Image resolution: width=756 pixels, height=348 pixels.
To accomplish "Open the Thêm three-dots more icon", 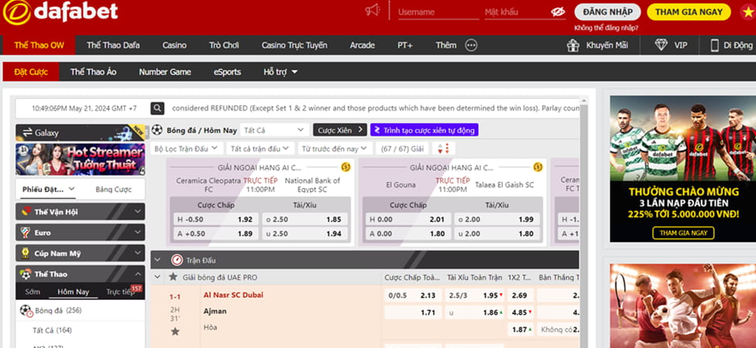I will [x=471, y=46].
